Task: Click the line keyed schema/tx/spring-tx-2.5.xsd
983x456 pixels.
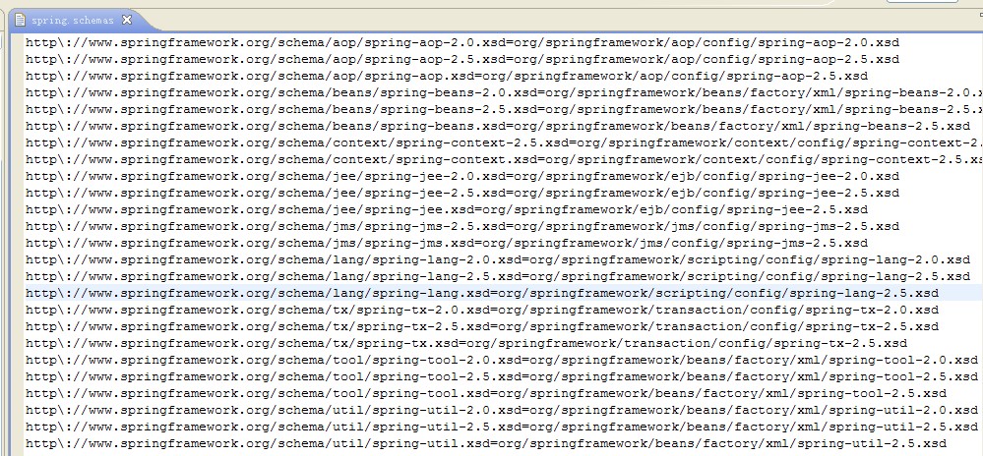Action: coord(482,326)
